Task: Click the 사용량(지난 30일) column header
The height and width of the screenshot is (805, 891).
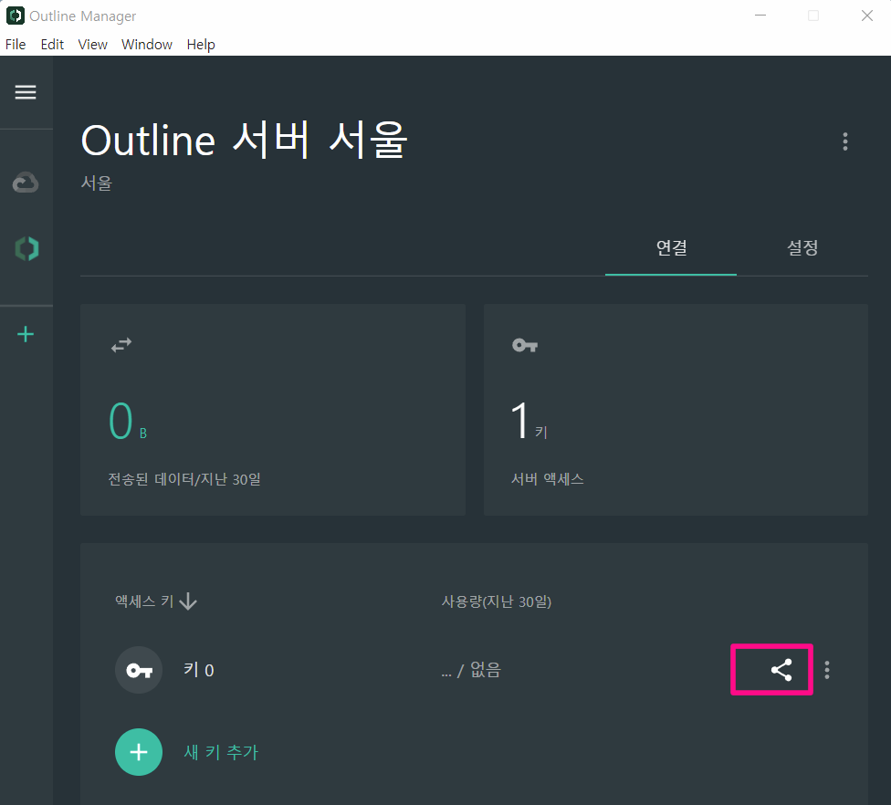Action: tap(497, 601)
